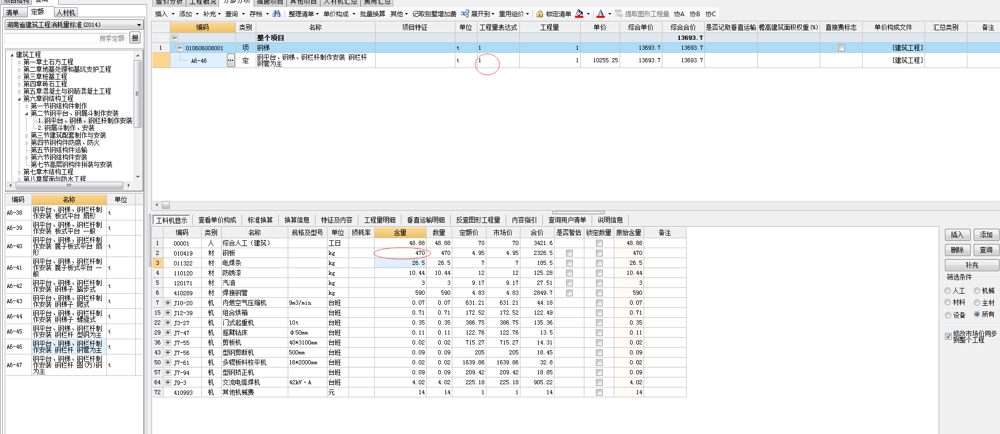Click into the 搜索定额 search field
This screenshot has width=1000, height=434.
(x=67, y=38)
